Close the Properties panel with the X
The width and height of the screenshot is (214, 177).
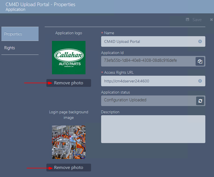211,20
